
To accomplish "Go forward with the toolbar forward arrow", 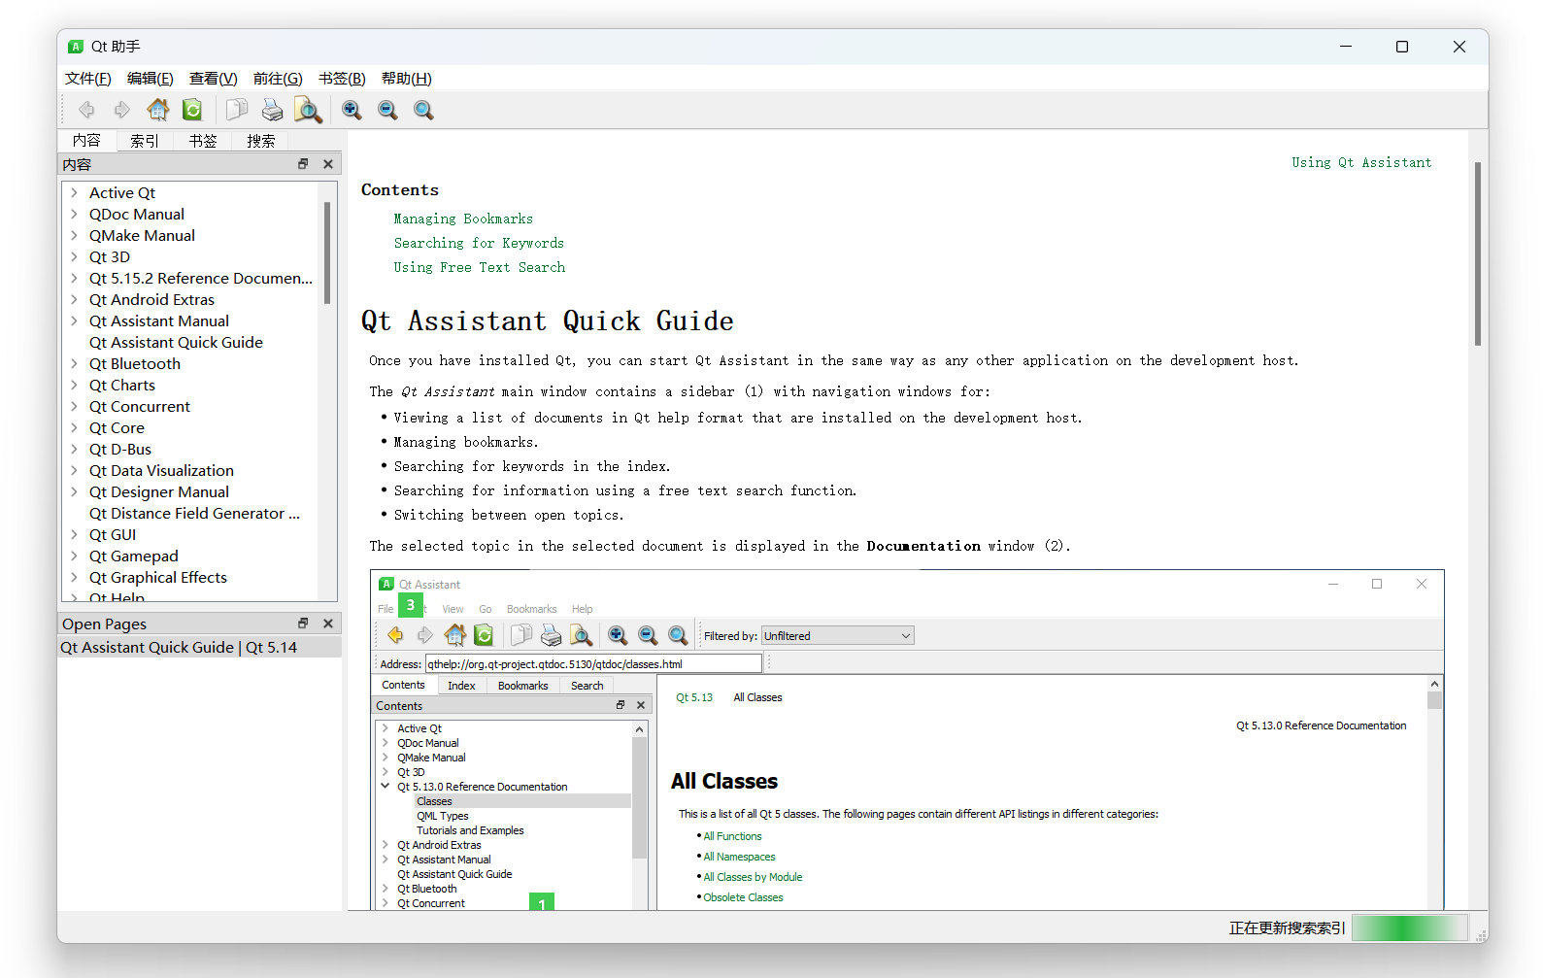I will pos(122,110).
